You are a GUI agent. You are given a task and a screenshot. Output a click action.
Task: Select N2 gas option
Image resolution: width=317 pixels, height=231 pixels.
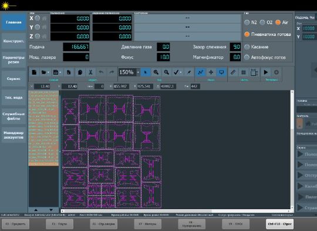tap(247, 22)
